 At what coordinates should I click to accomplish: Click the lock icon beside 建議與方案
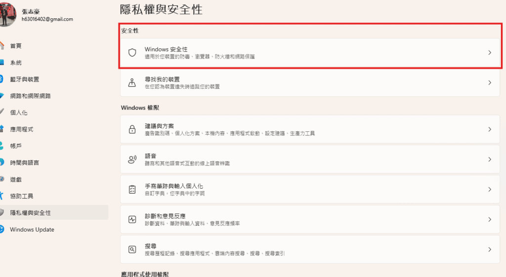point(132,129)
